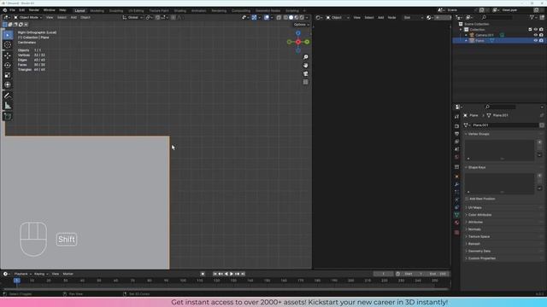The image size is (547, 307).
Task: Click the Plane.001 mesh name field
Action: point(504,125)
